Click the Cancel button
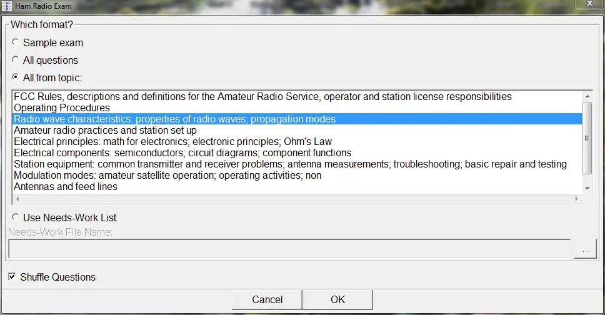605x315 pixels. pos(267,299)
